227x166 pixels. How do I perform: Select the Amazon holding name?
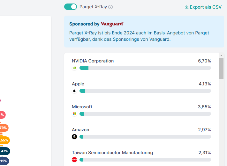pos(80,130)
